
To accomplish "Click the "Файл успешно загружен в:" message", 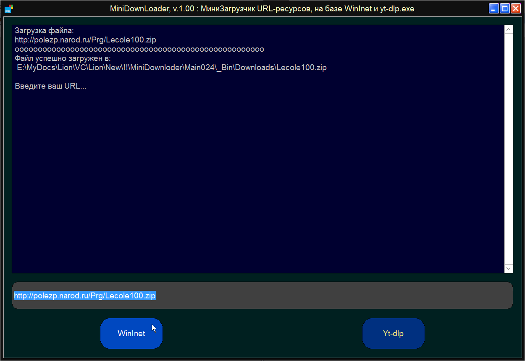I will click(x=63, y=58).
